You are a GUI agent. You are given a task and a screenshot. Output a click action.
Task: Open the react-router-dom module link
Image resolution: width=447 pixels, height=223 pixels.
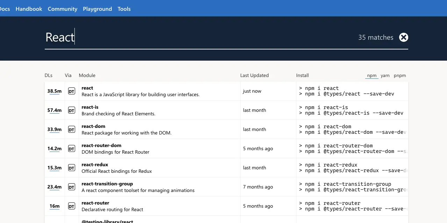tap(101, 146)
